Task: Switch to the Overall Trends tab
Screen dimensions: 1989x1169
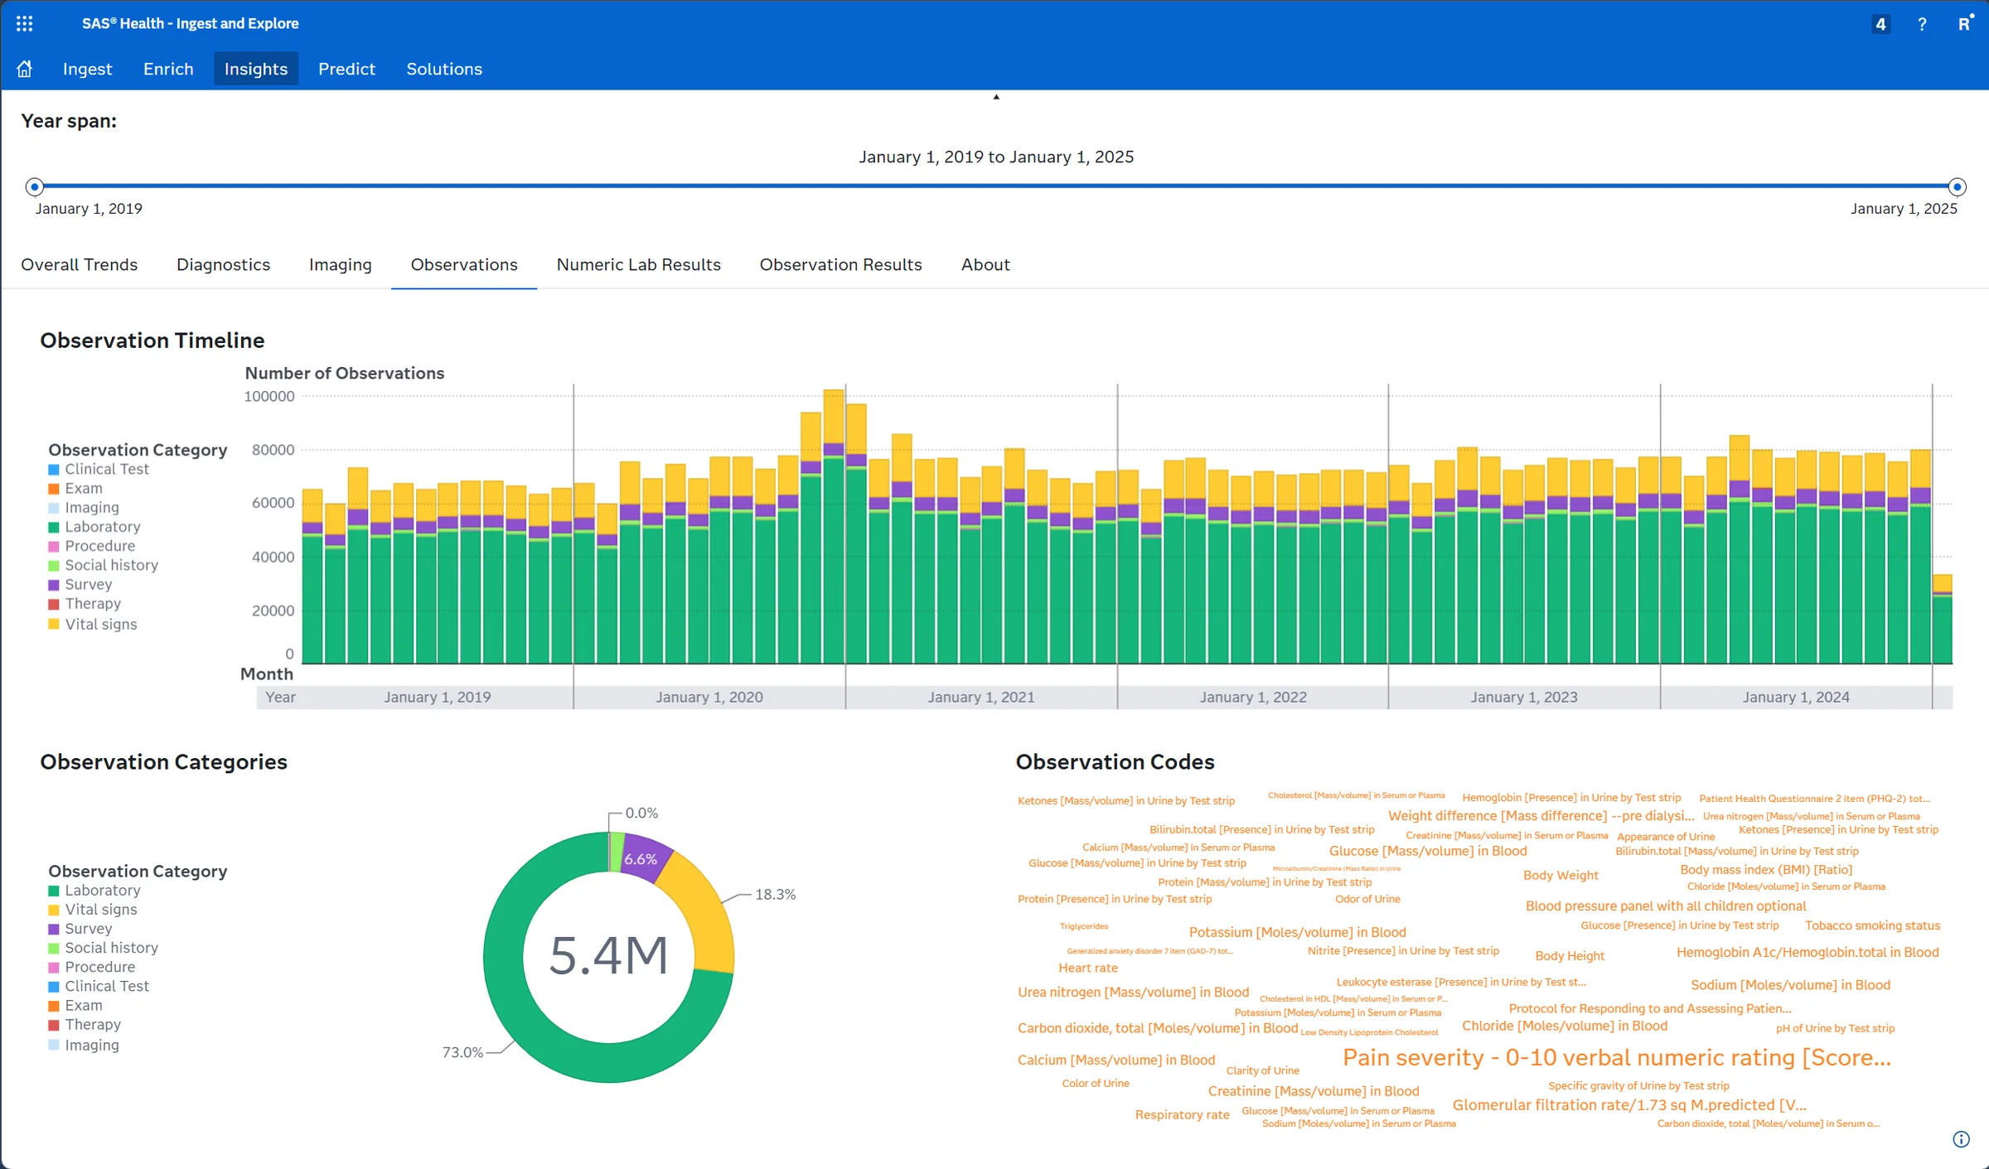Action: (x=80, y=264)
